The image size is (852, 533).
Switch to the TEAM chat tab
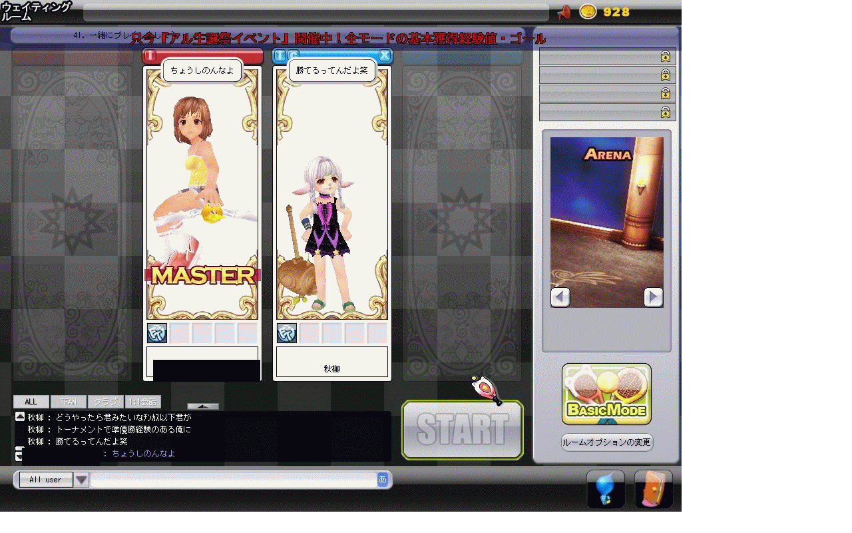click(68, 402)
